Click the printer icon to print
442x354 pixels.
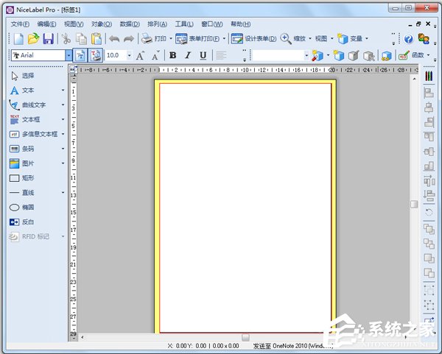147,38
